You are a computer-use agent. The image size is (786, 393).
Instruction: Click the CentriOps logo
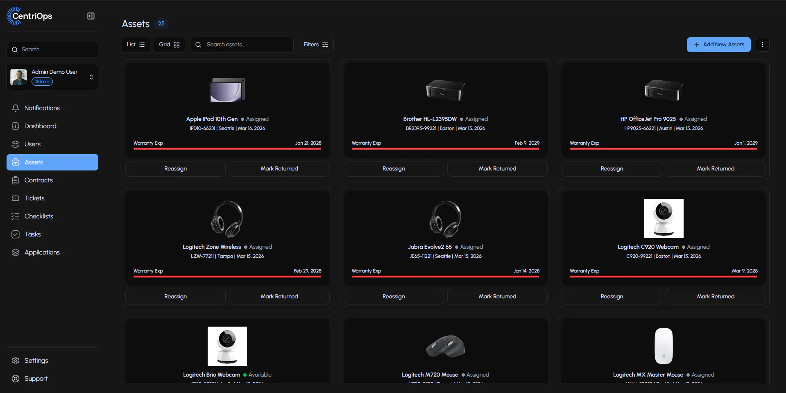pos(29,16)
